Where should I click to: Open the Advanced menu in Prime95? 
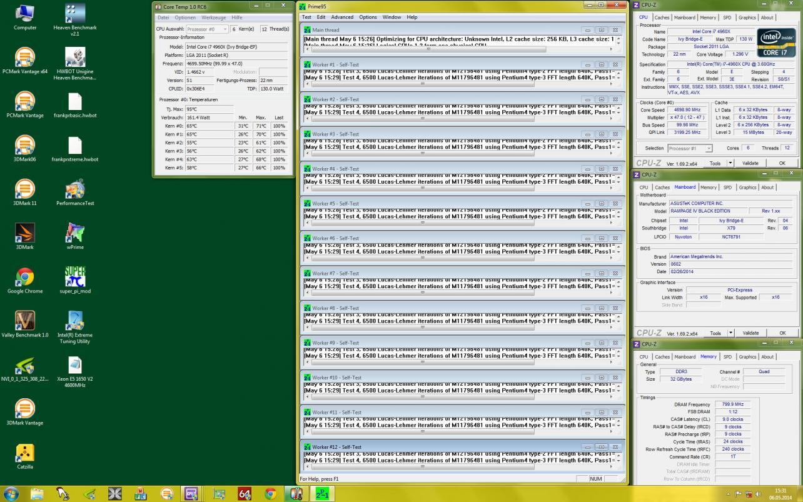342,17
